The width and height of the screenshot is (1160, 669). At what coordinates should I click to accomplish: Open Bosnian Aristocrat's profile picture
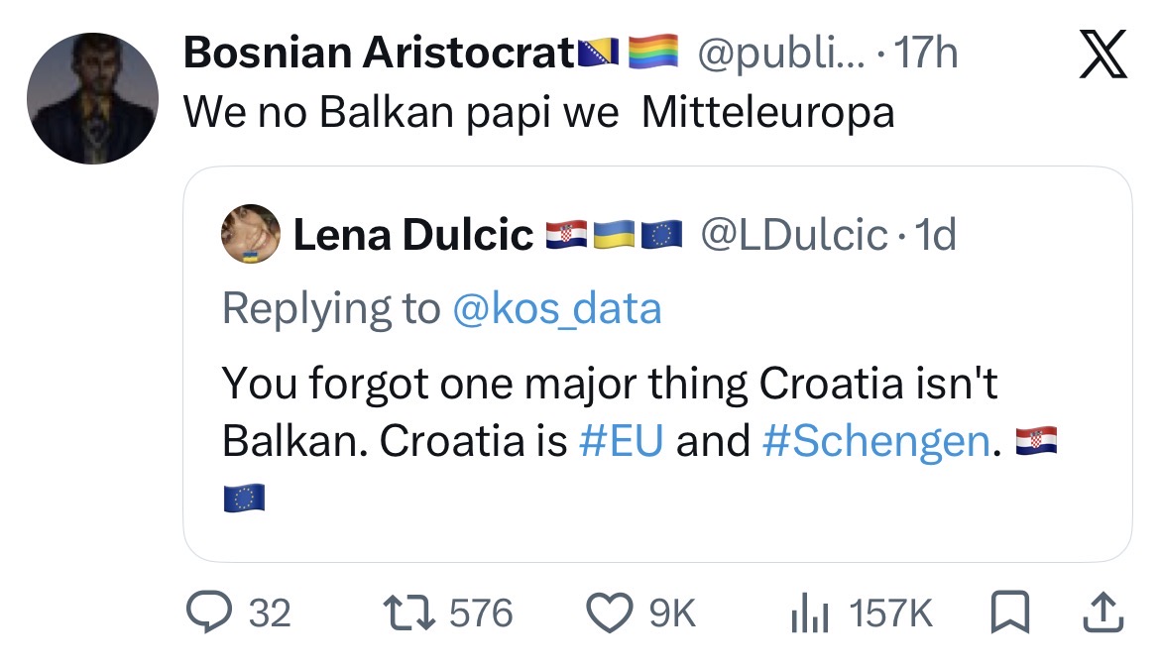[x=92, y=98]
